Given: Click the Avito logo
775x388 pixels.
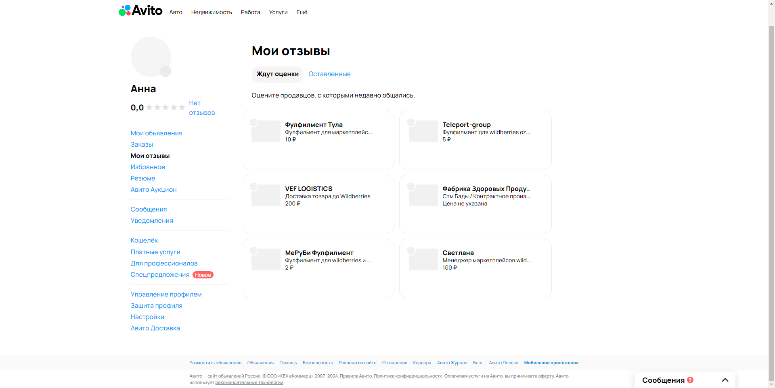Looking at the screenshot, I should (140, 10).
